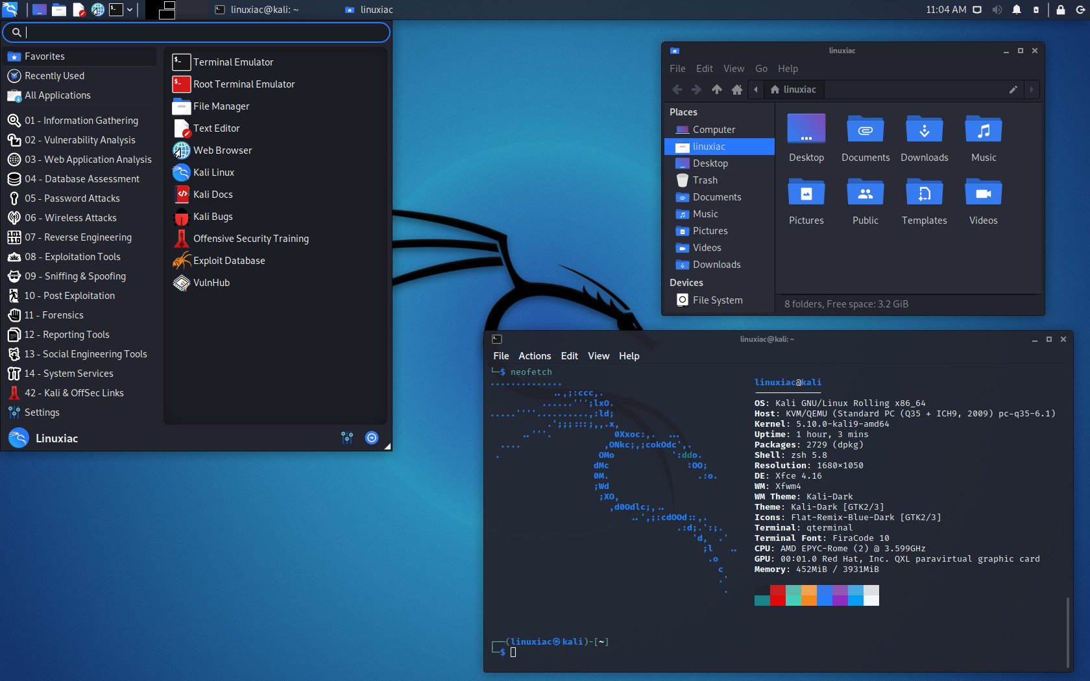Click the red color block in neofetch output
1090x681 pixels.
click(778, 595)
